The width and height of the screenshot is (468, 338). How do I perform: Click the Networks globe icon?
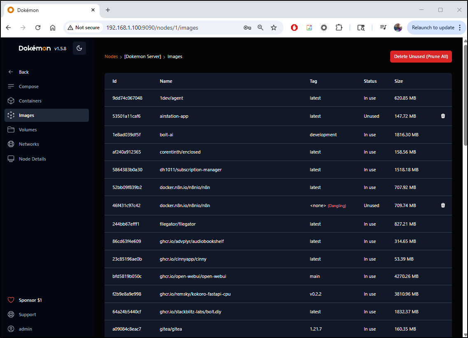click(x=11, y=144)
